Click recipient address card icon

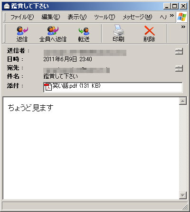(x=179, y=68)
